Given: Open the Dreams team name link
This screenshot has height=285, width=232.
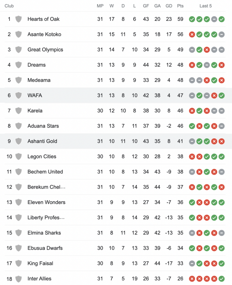Looking at the screenshot, I should 36,65.
